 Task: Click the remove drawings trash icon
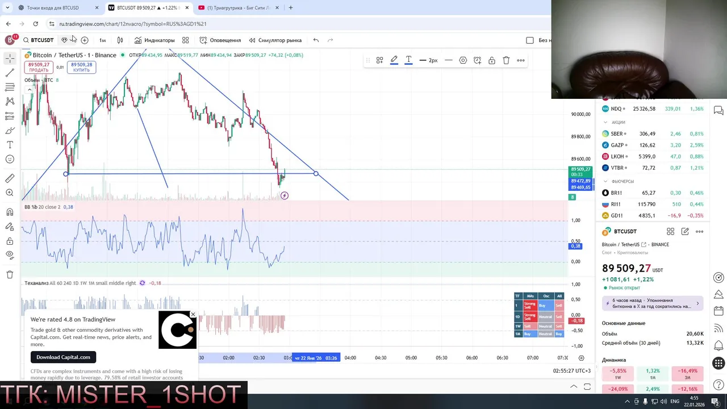tap(10, 274)
